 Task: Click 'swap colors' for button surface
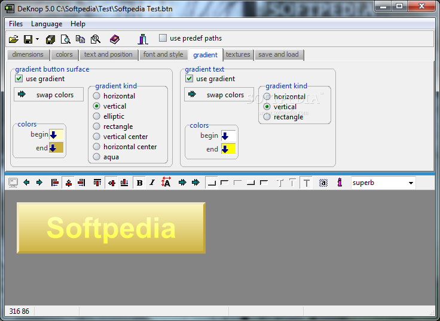(x=48, y=94)
